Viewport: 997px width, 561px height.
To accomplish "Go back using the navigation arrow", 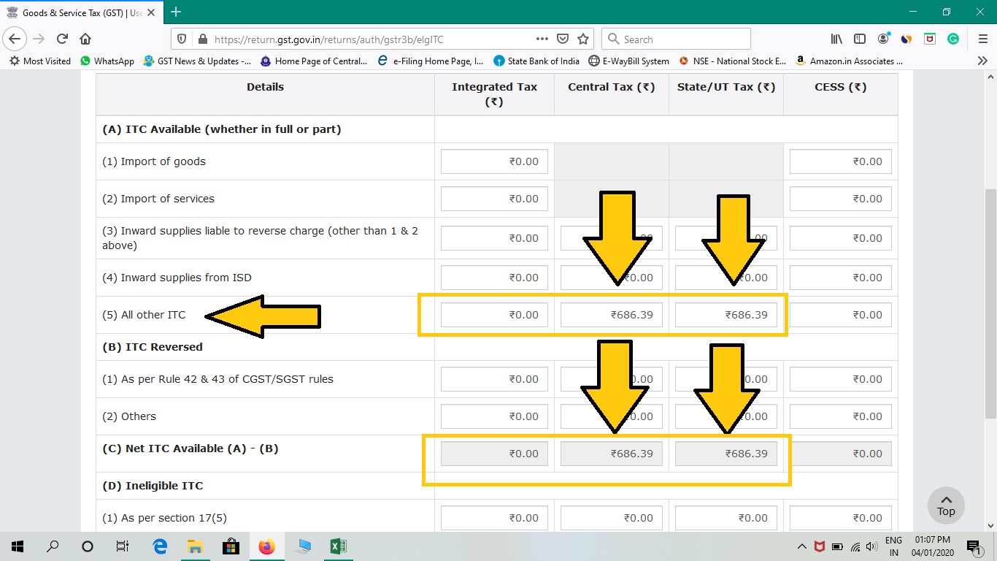I will tap(15, 38).
